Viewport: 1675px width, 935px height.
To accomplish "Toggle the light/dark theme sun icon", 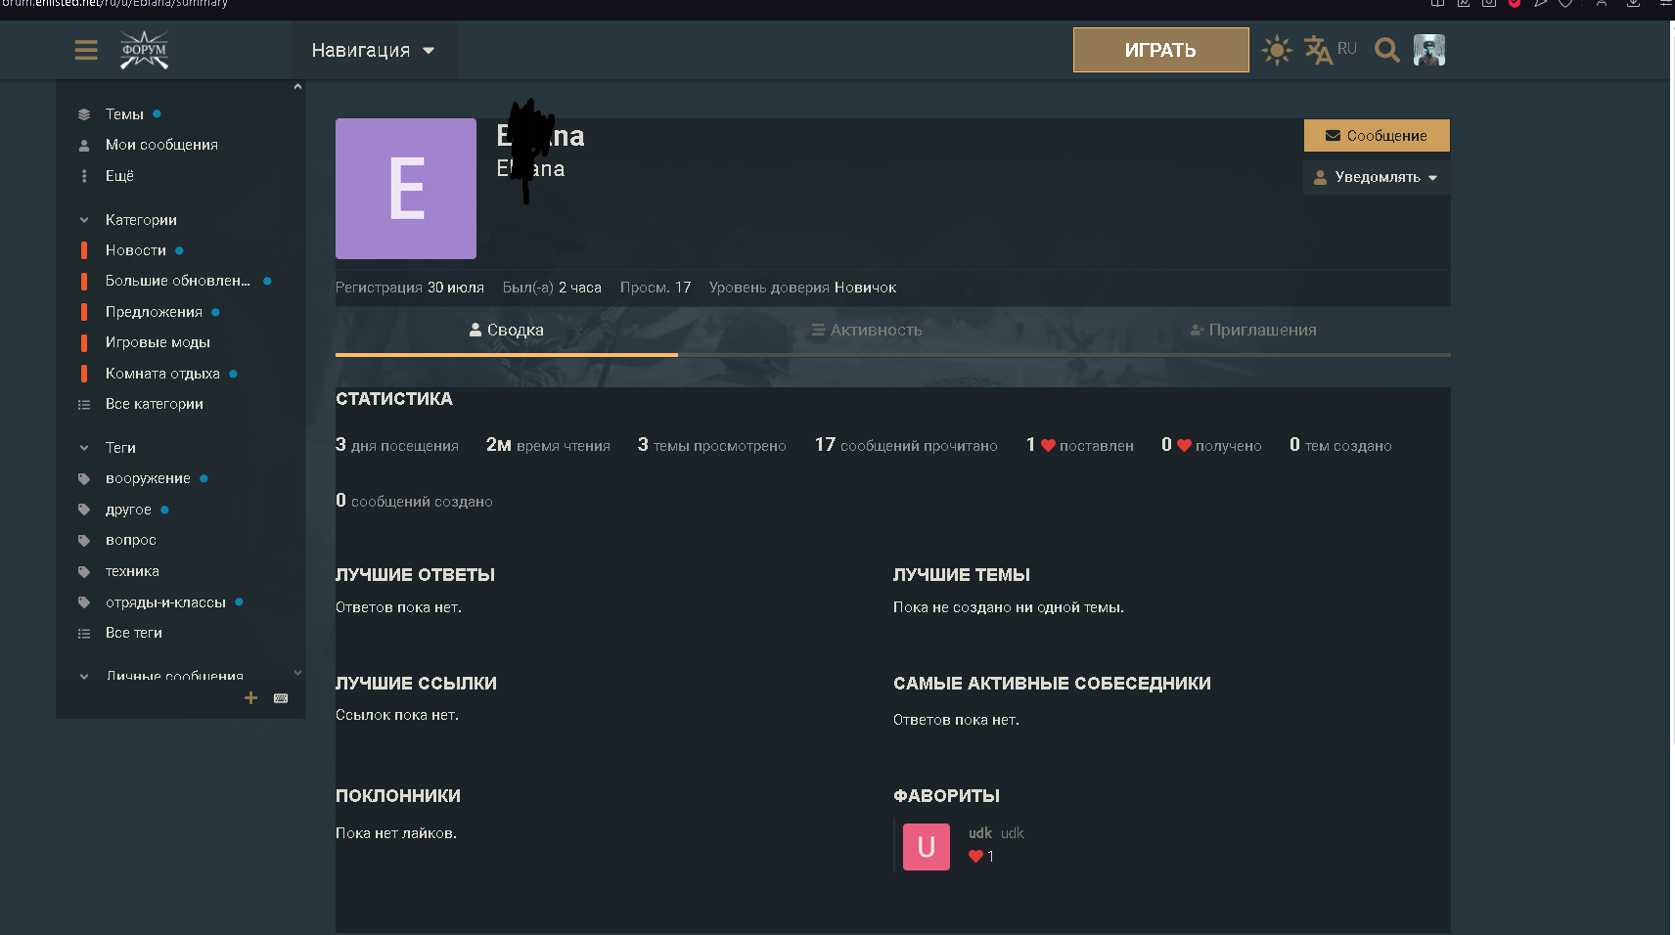I will [1276, 50].
